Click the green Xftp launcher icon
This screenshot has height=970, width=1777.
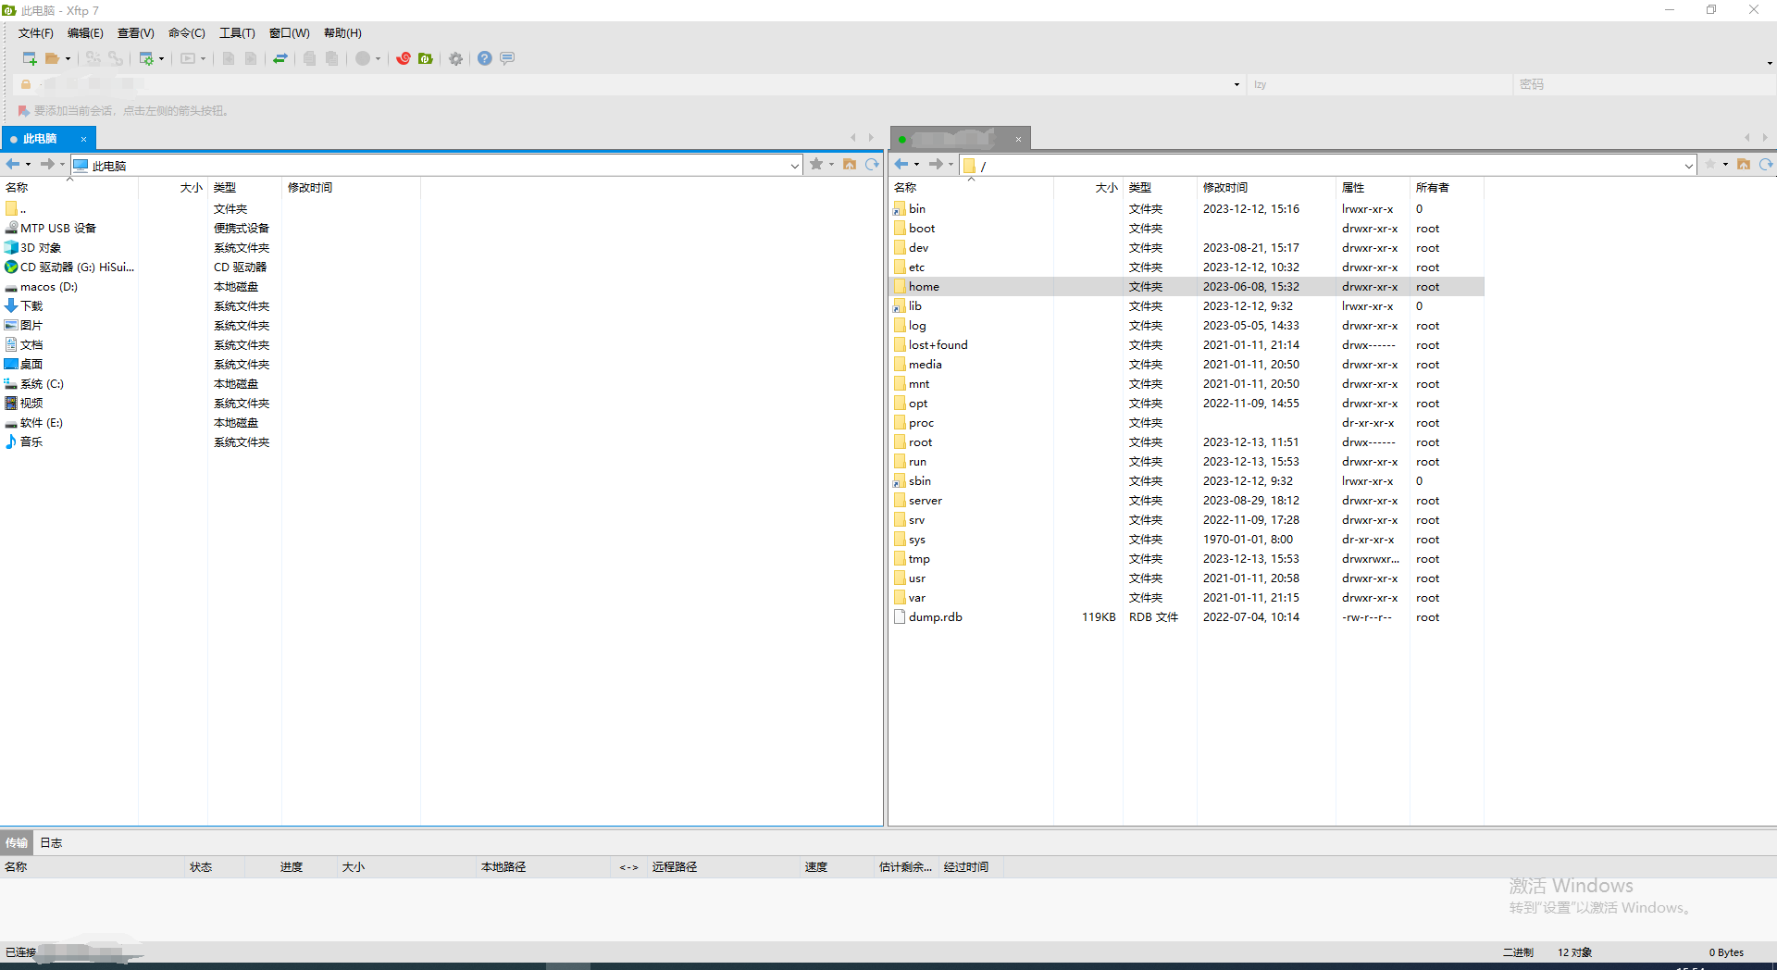coord(426,58)
